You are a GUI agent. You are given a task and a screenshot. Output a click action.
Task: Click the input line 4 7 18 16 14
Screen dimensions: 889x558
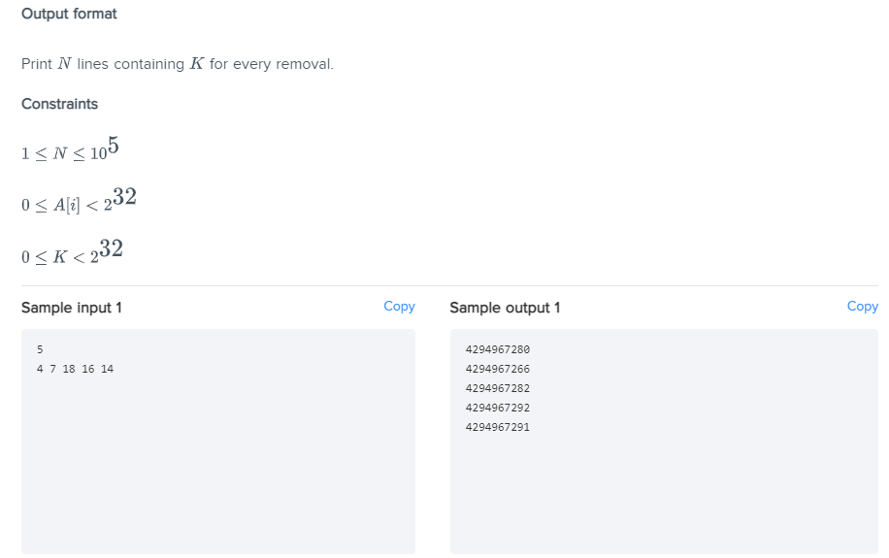point(75,369)
